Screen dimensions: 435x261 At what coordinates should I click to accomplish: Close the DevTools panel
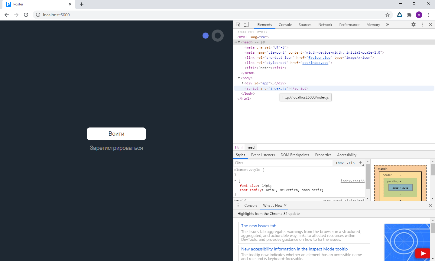430,25
